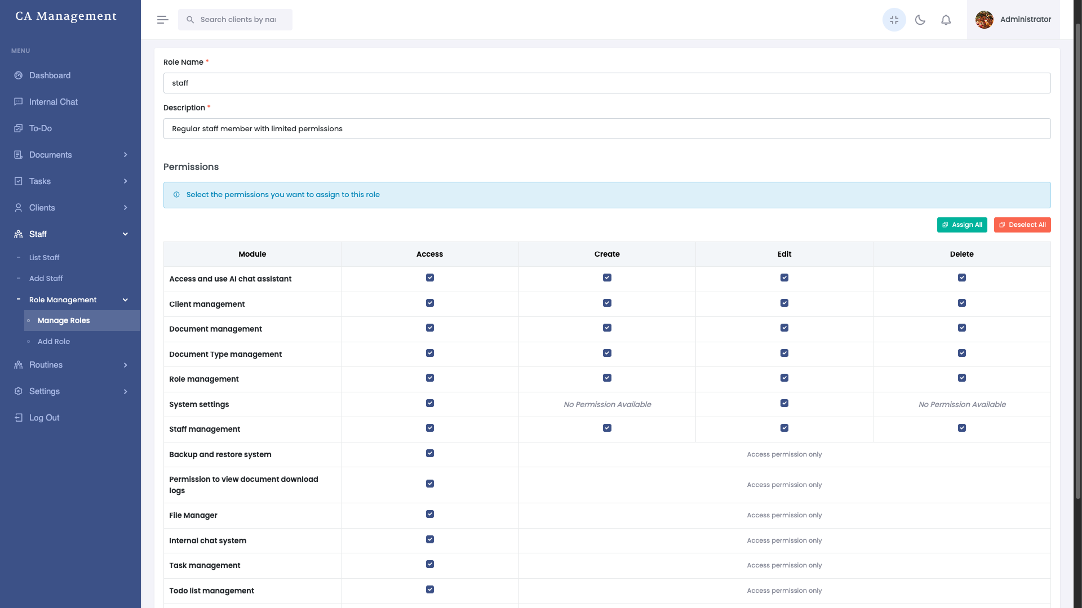Uncheck Delete for Role management

[962, 378]
